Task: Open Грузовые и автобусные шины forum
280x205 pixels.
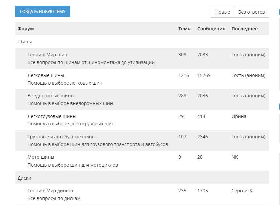Action: click(61, 137)
